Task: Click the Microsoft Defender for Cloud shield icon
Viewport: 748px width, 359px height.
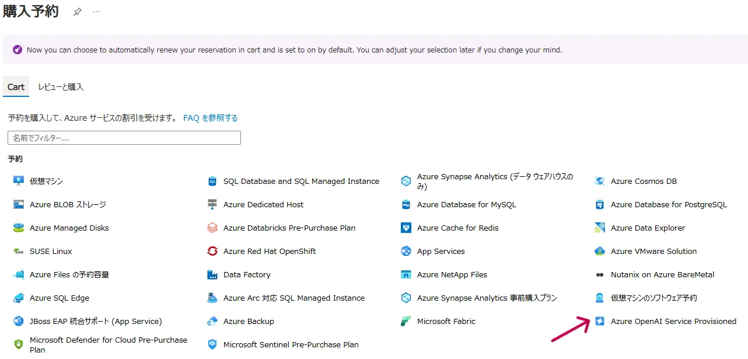Action: tap(19, 344)
